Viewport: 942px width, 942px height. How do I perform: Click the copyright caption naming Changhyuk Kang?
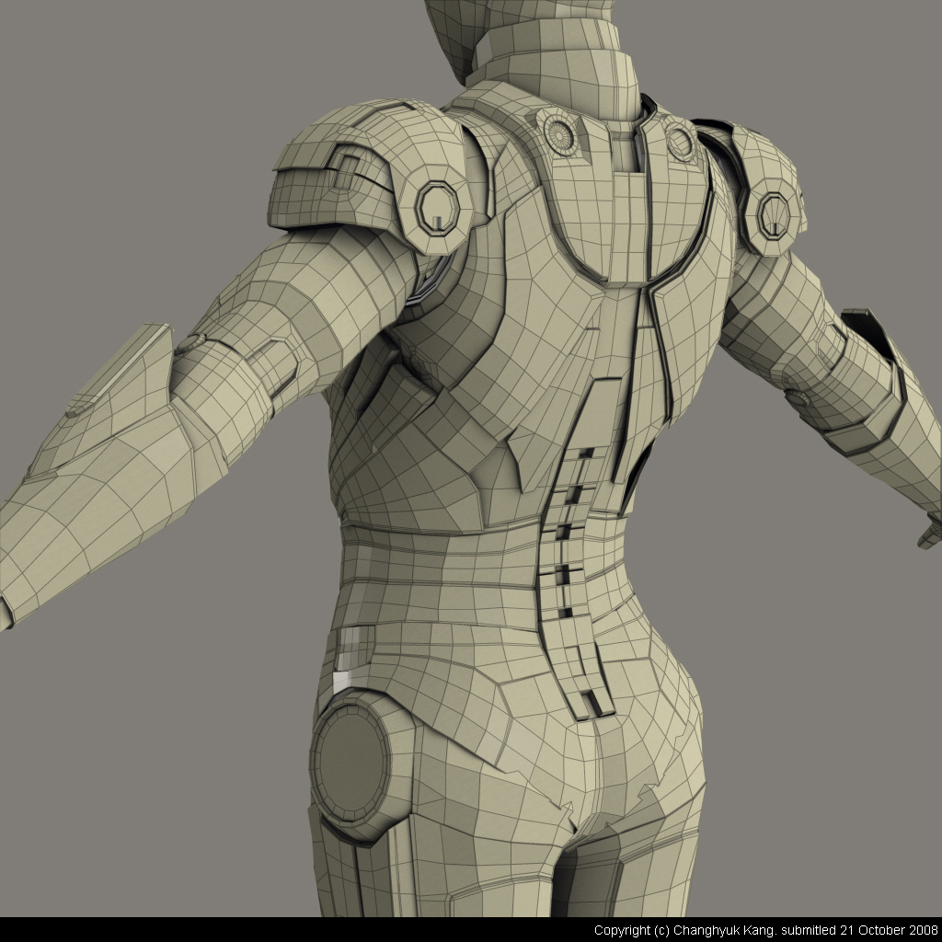coord(766,930)
